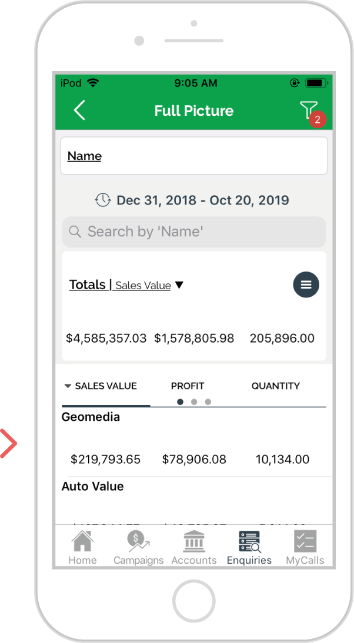
Task: Switch to the third page dot
Action: (x=208, y=402)
